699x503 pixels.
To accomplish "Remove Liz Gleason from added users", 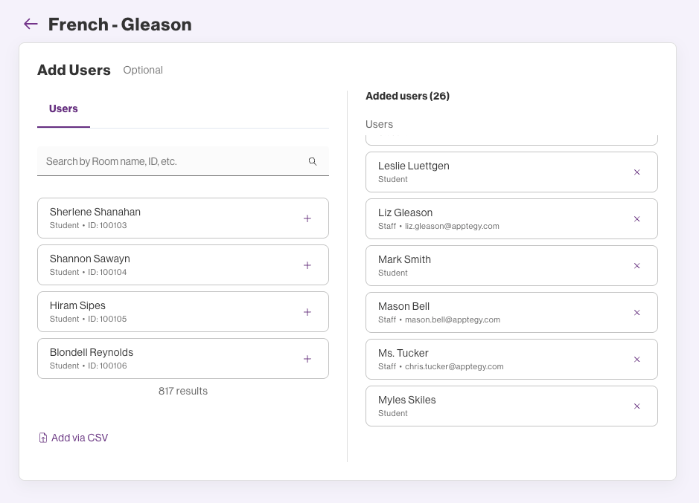I will 636,219.
